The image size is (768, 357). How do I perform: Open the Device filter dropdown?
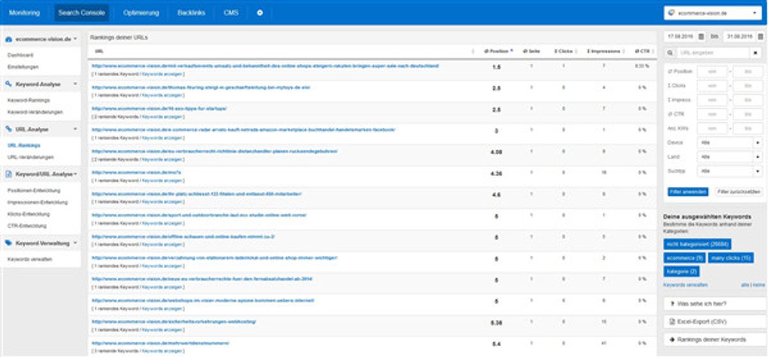[x=731, y=142]
